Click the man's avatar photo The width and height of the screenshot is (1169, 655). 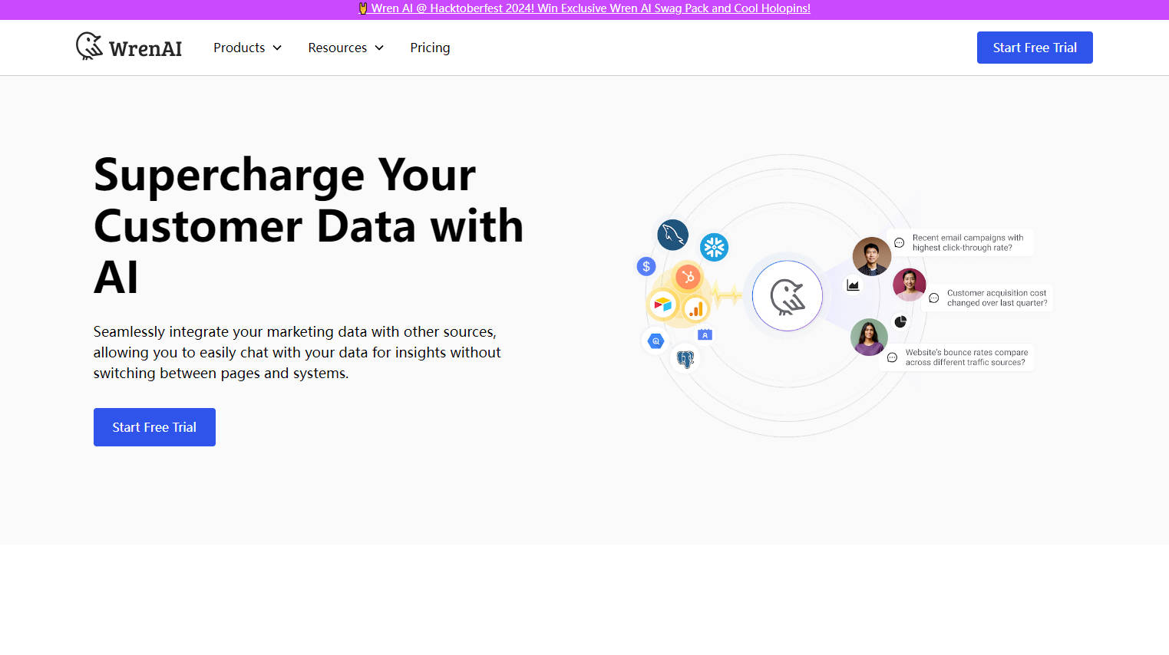871,256
